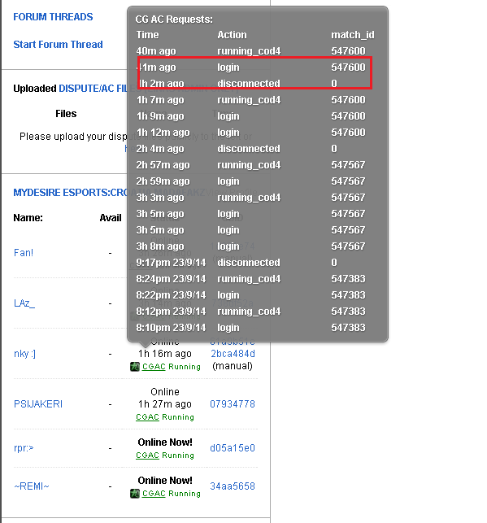The image size is (487, 523).
Task: Open GUID 07934778 link
Action: tap(233, 404)
